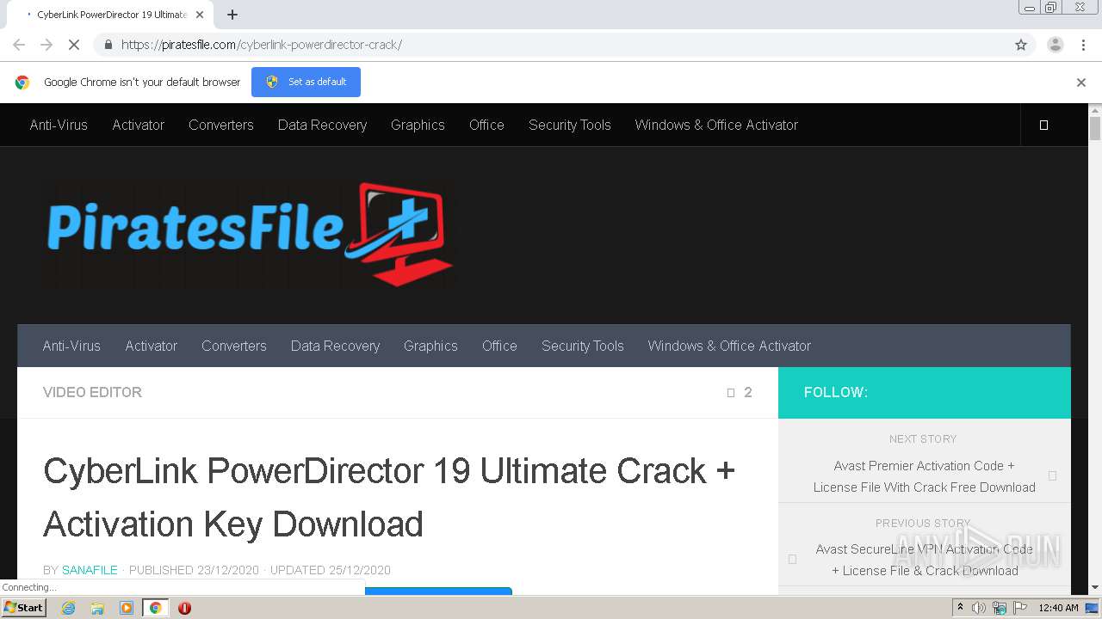Open Windows Explorer folder in taskbar
Image resolution: width=1102 pixels, height=619 pixels.
pyautogui.click(x=97, y=608)
